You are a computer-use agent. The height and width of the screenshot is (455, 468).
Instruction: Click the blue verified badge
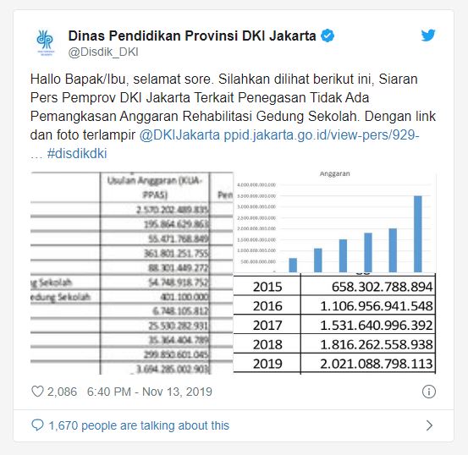pyautogui.click(x=328, y=36)
